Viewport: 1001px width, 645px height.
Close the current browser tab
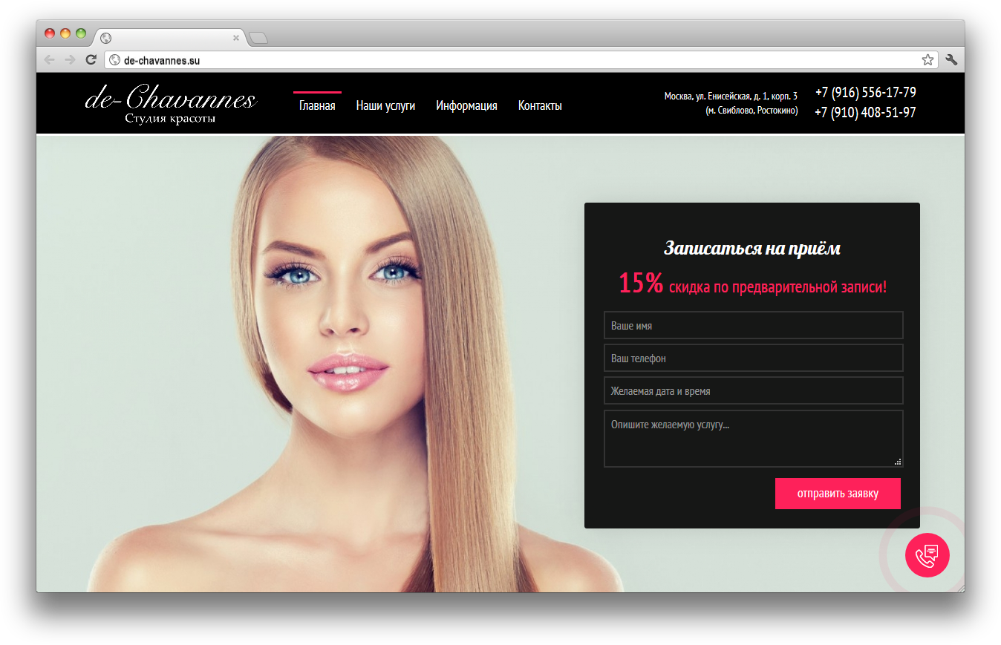[236, 38]
